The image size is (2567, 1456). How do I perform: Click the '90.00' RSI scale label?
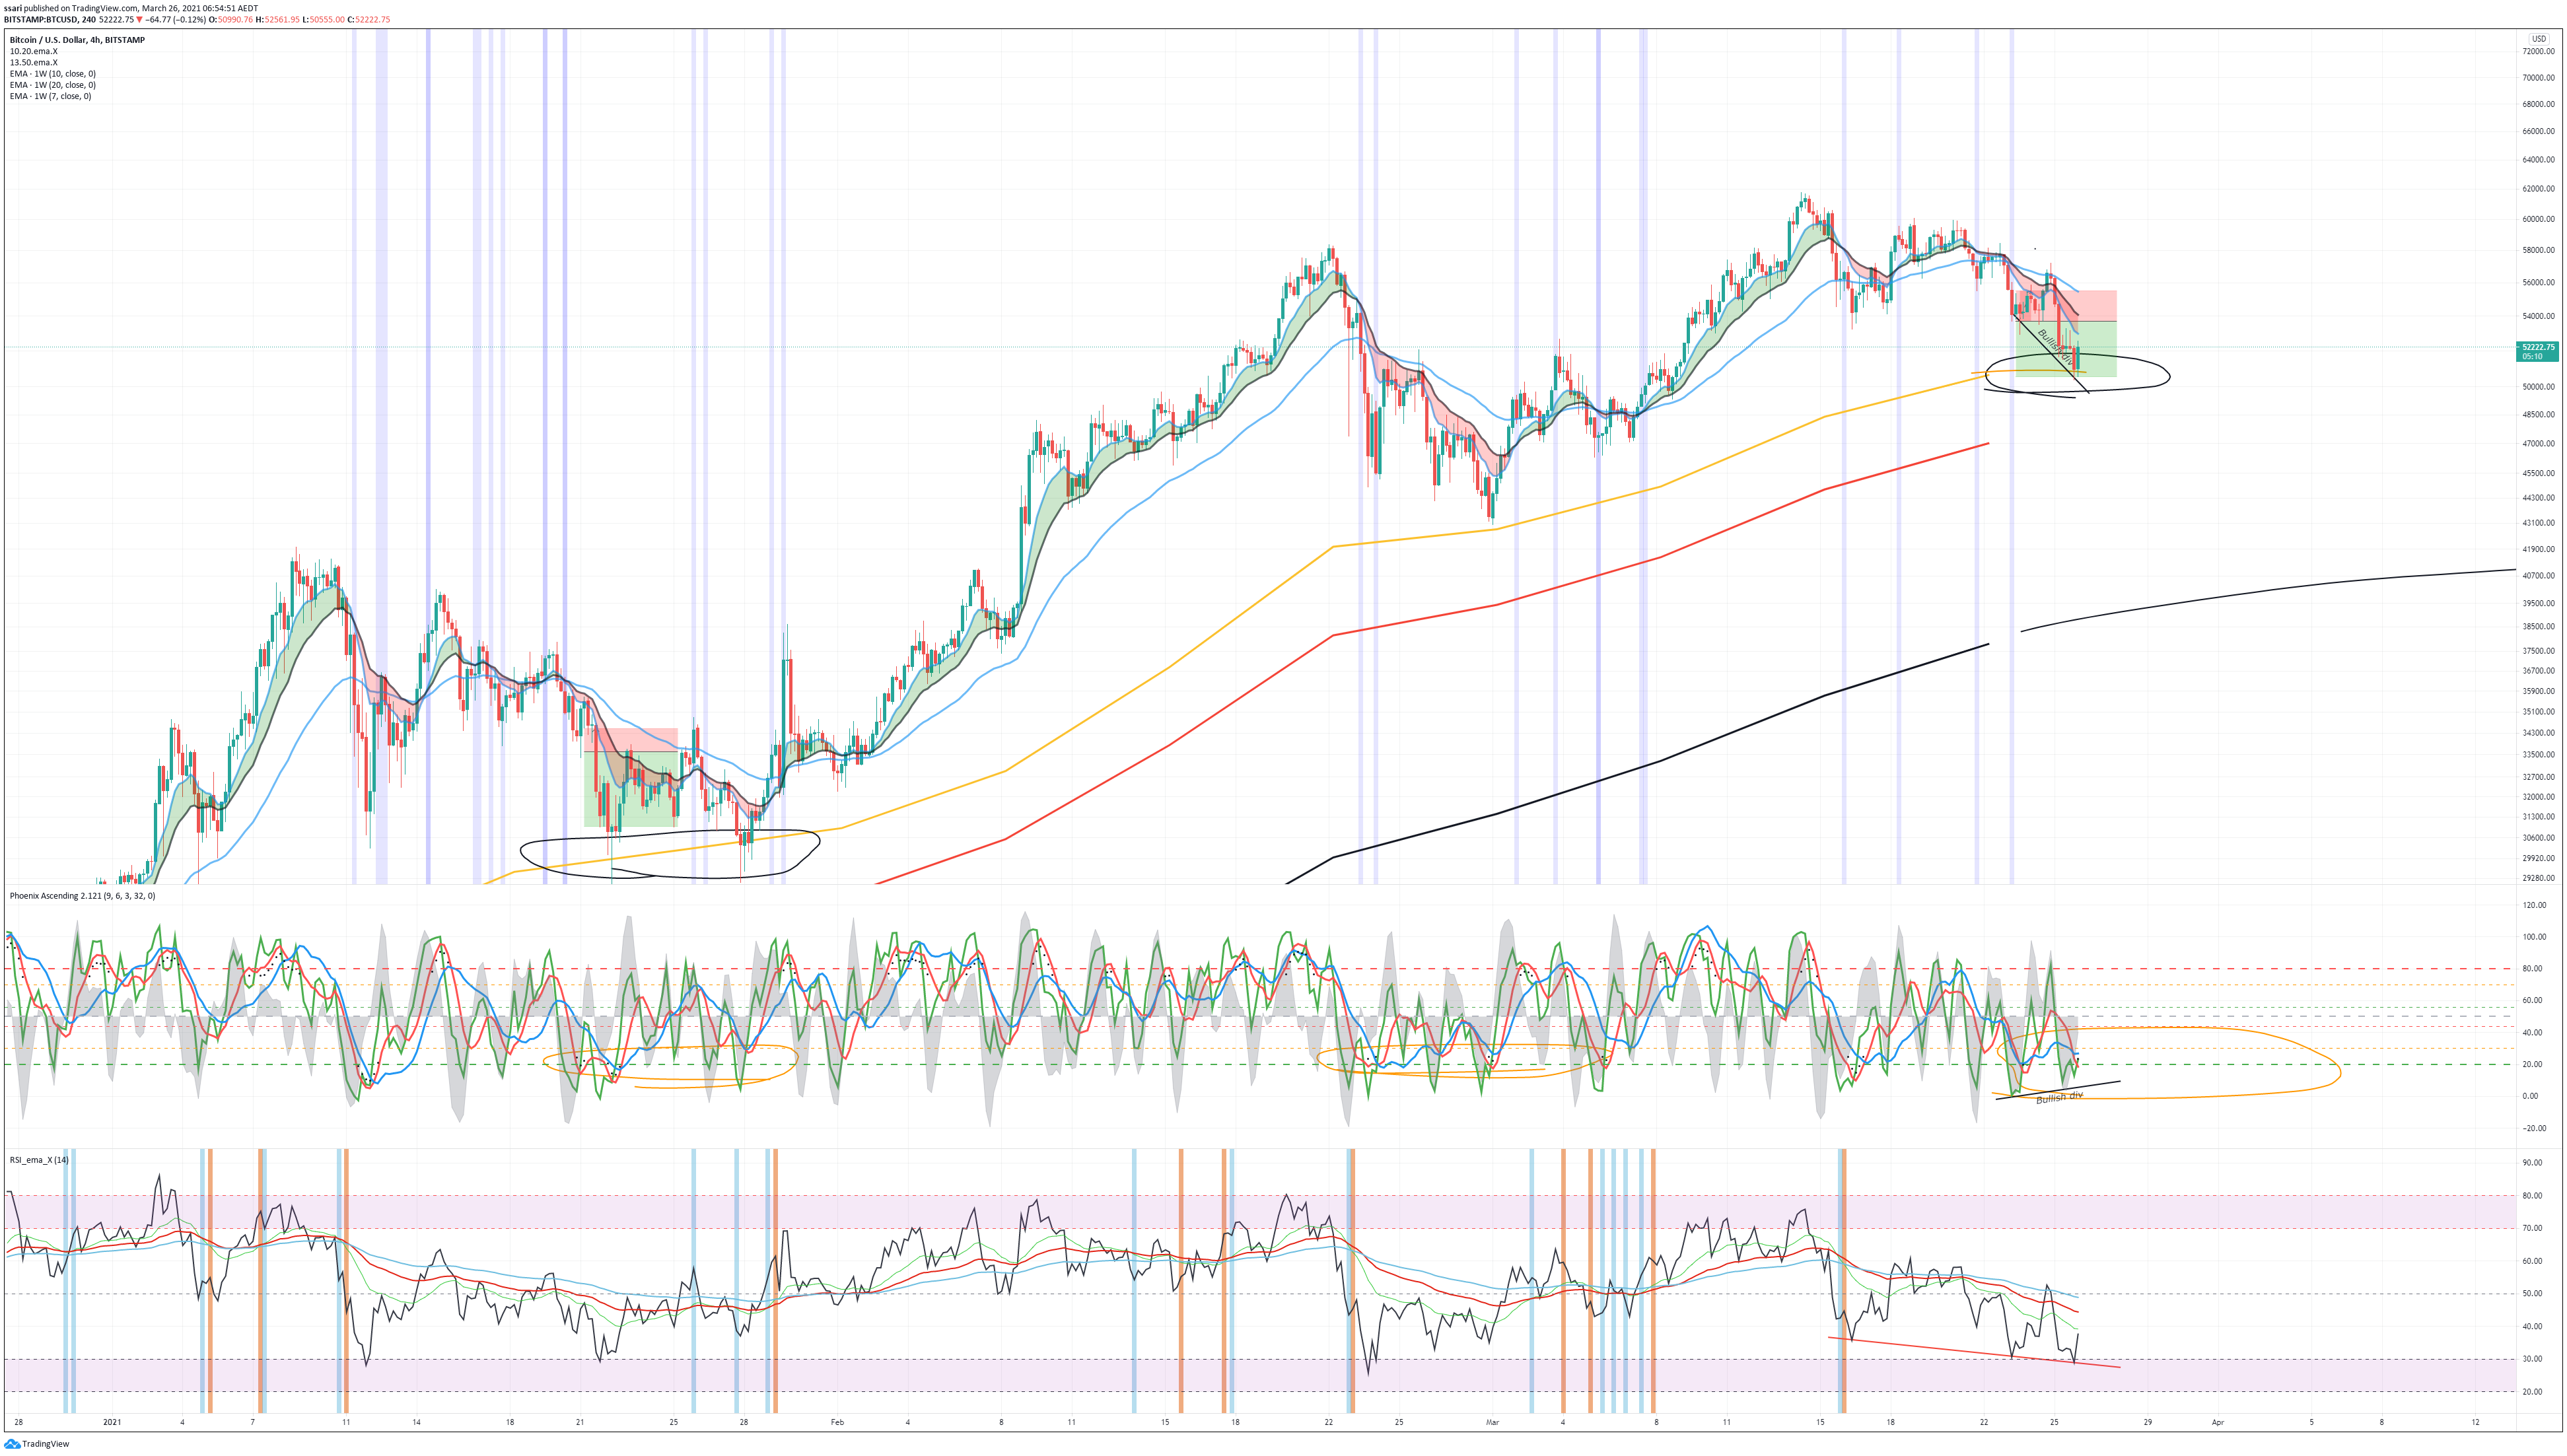2532,1163
